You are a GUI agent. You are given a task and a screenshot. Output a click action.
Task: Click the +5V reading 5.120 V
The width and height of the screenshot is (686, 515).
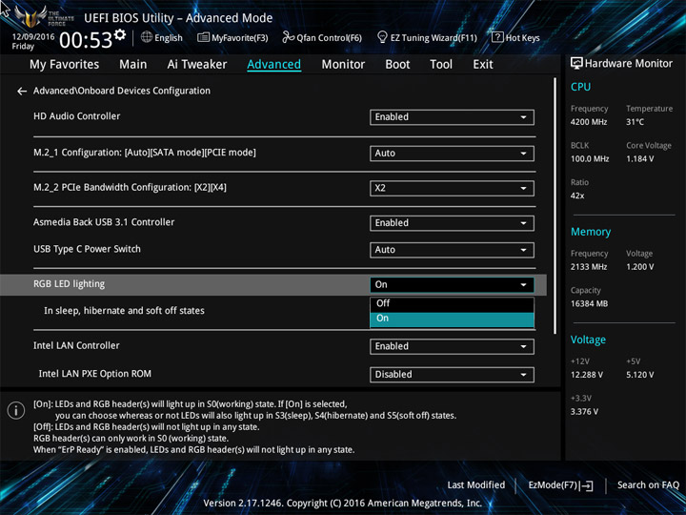coord(639,375)
